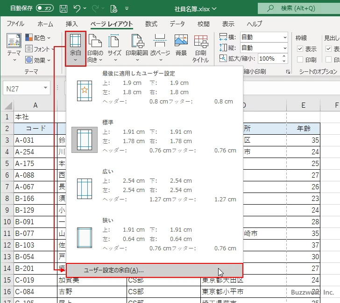Click age cell 37 in row 12
340x303 pixels.
tap(304, 245)
